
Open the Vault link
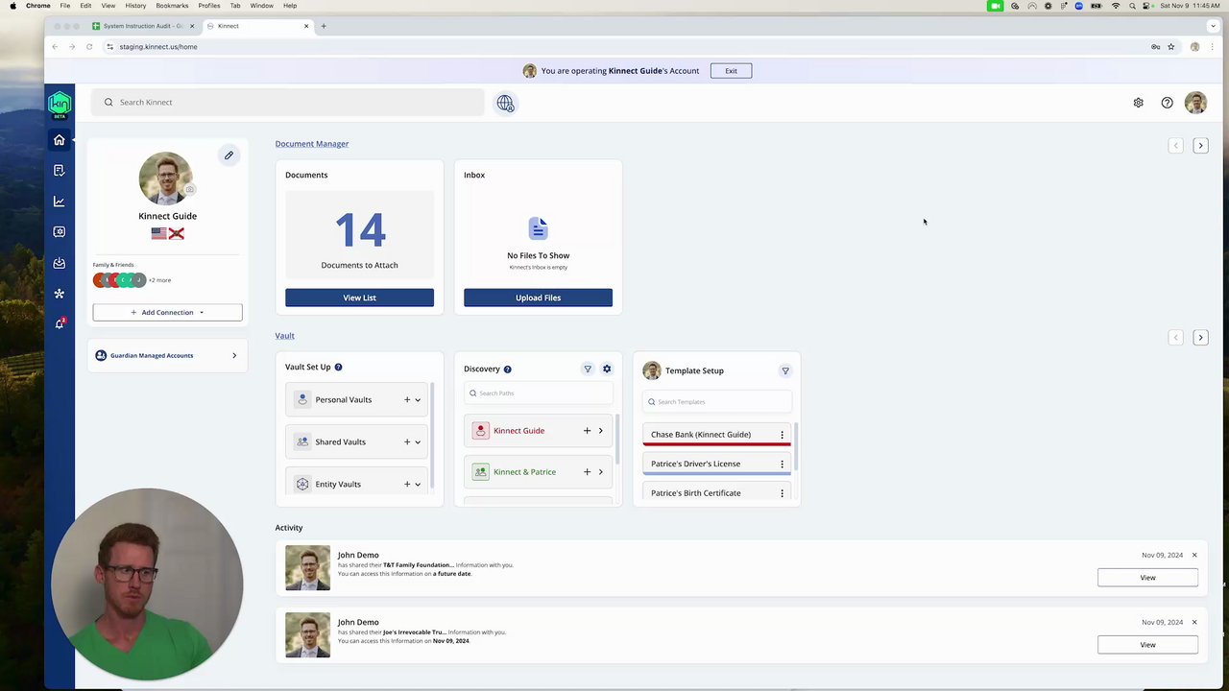point(284,336)
